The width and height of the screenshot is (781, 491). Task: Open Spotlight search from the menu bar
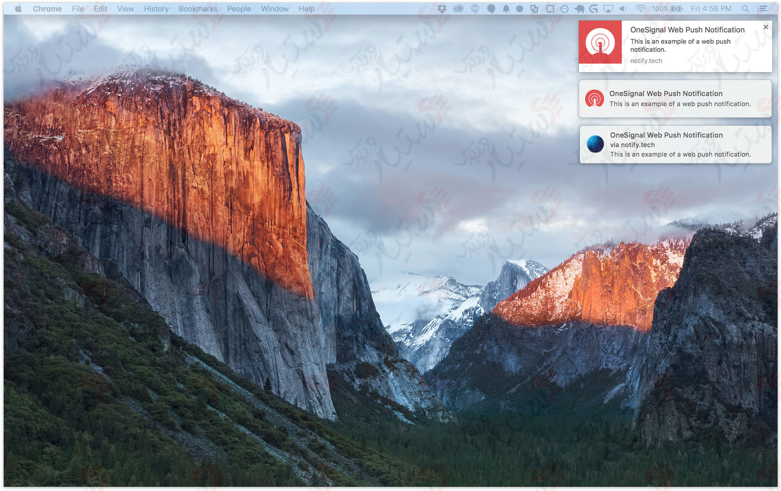click(x=744, y=8)
